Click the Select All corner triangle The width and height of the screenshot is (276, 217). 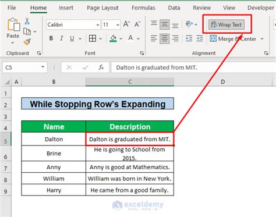click(x=7, y=82)
